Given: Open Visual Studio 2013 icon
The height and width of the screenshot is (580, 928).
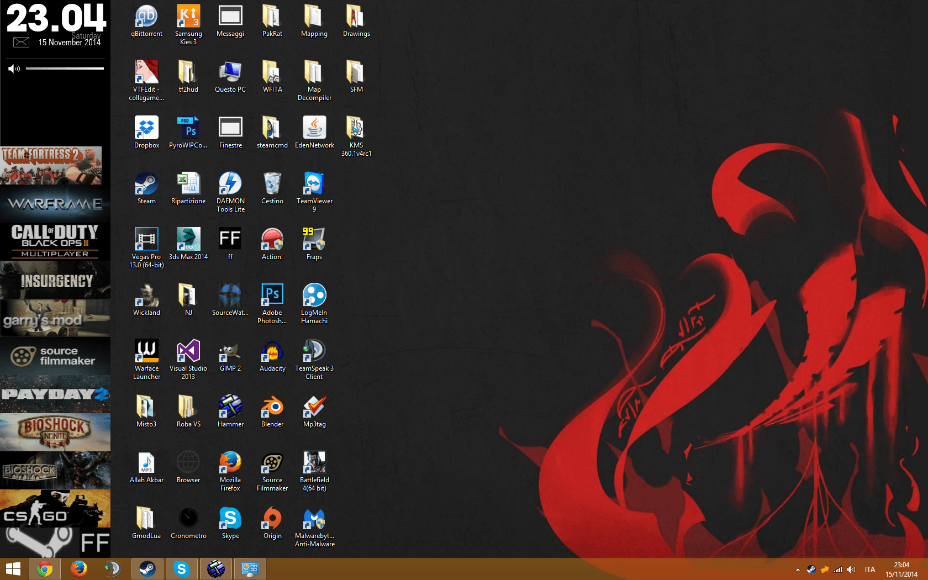Looking at the screenshot, I should [x=188, y=352].
